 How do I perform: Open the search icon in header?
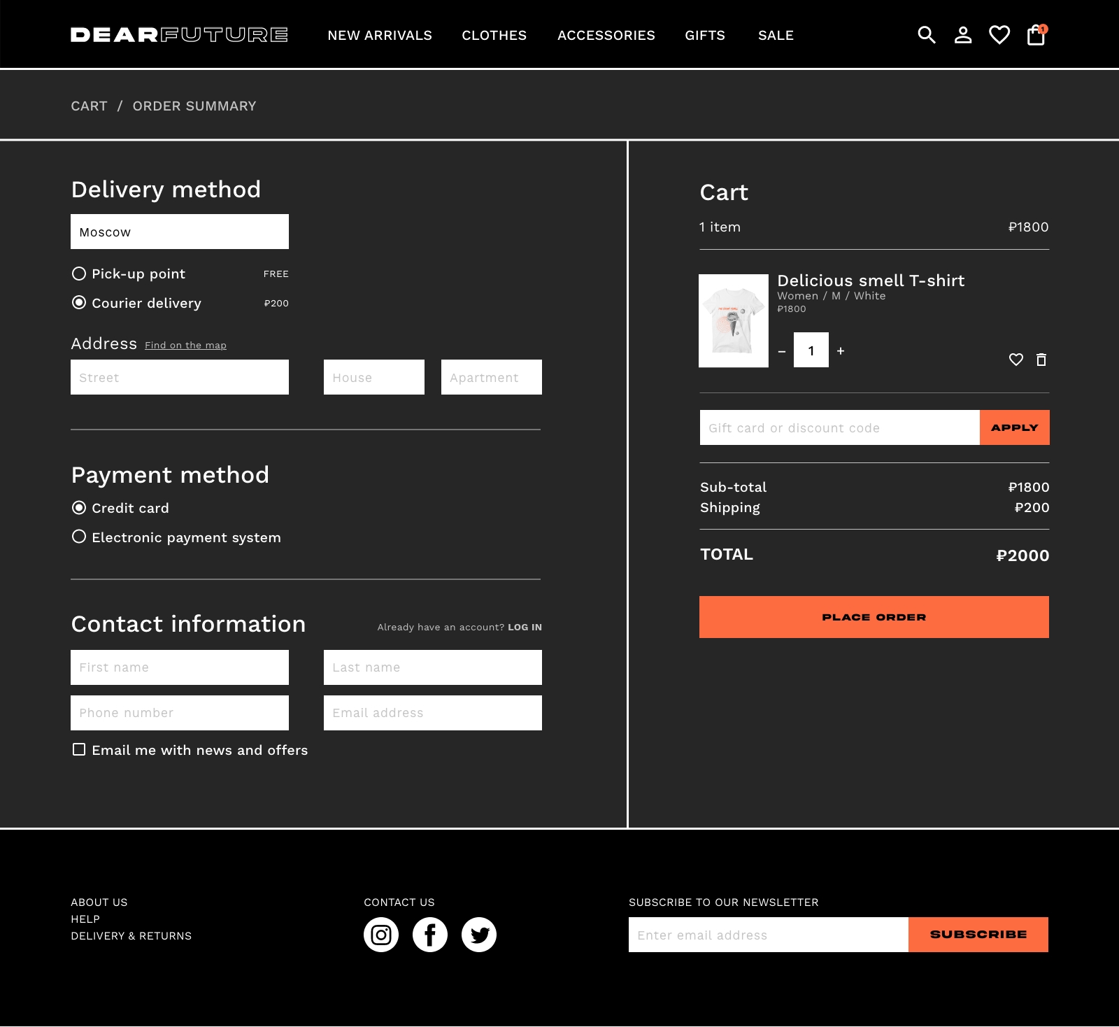click(926, 35)
